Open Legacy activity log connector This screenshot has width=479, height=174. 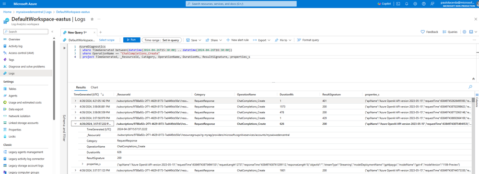26,159
